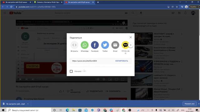Click the Windows taskbar search box
The width and height of the screenshot is (200, 112).
point(29,110)
